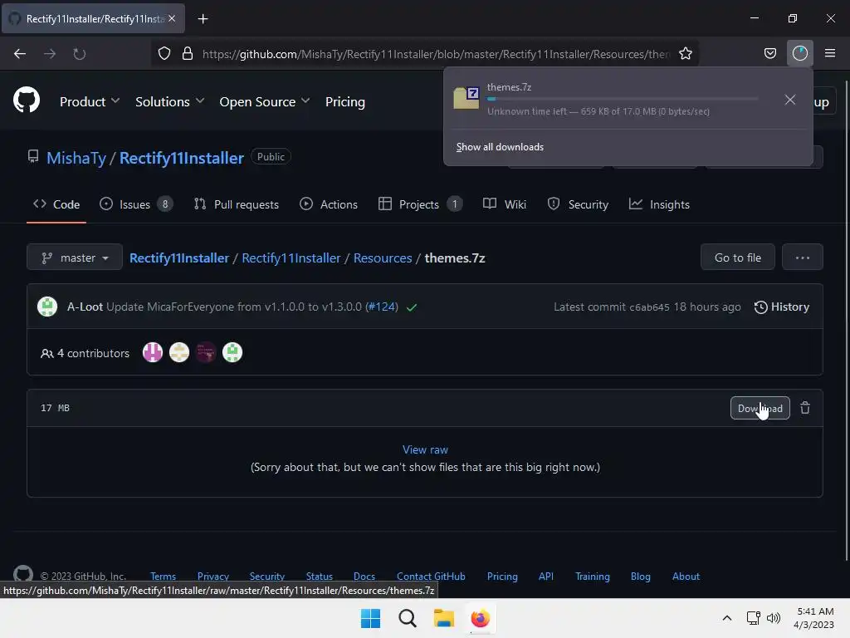850x638 pixels.
Task: Click the Go to file button
Action: click(x=737, y=258)
